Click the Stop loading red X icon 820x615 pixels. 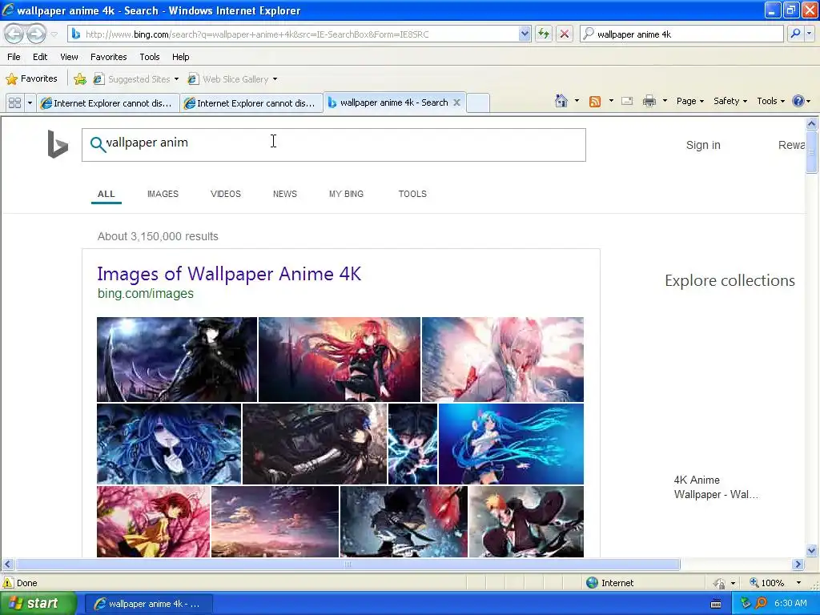[565, 34]
